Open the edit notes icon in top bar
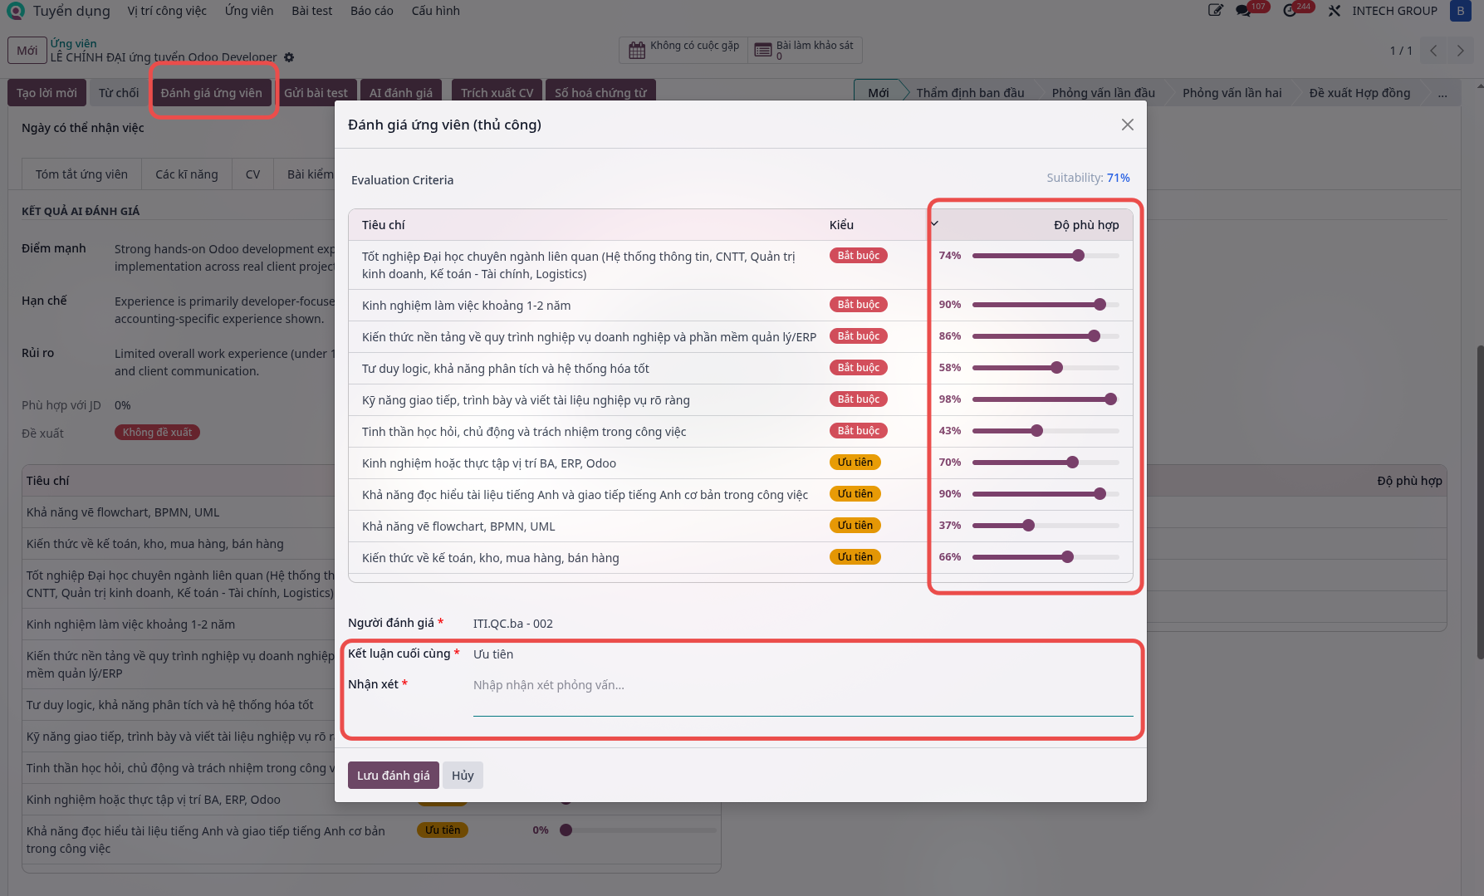1484x896 pixels. [1216, 11]
